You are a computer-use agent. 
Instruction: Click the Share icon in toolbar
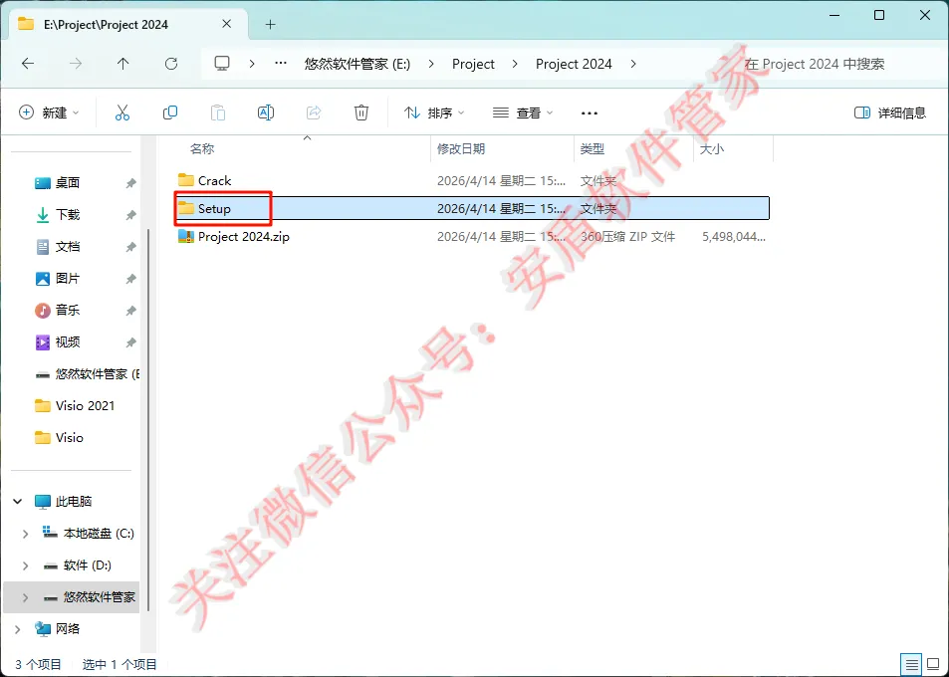[314, 113]
